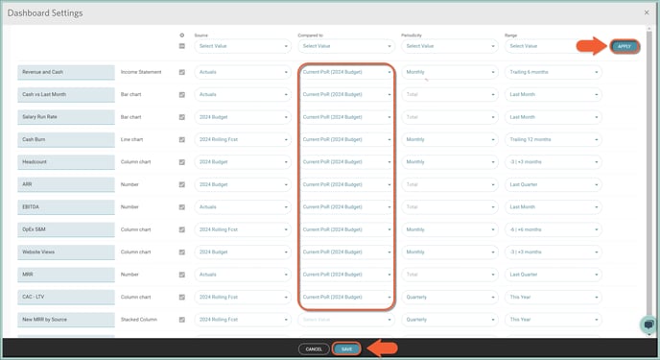660x360 pixels.
Task: Toggle the New MRR by Source checkbox
Action: [x=182, y=320]
